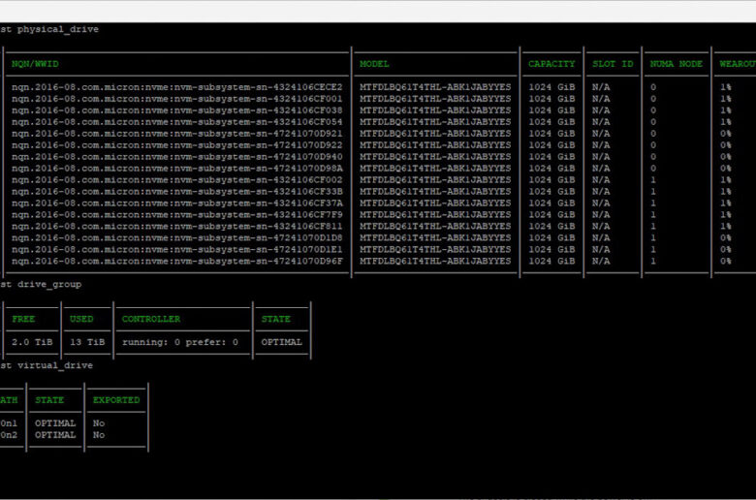Click the 'running: 0 prefer: 0' controller value
This screenshot has width=756, height=500.
point(180,342)
